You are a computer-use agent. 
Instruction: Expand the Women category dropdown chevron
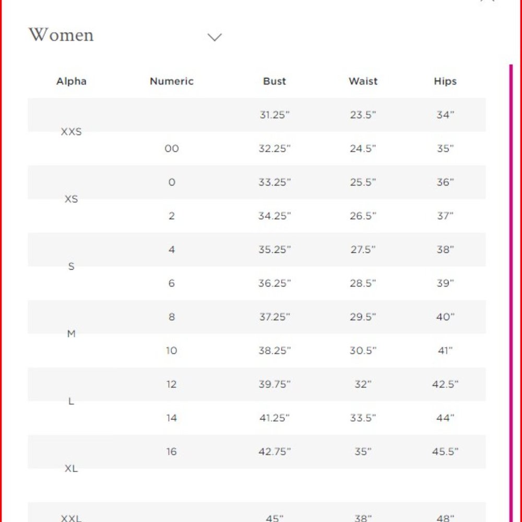pos(215,37)
